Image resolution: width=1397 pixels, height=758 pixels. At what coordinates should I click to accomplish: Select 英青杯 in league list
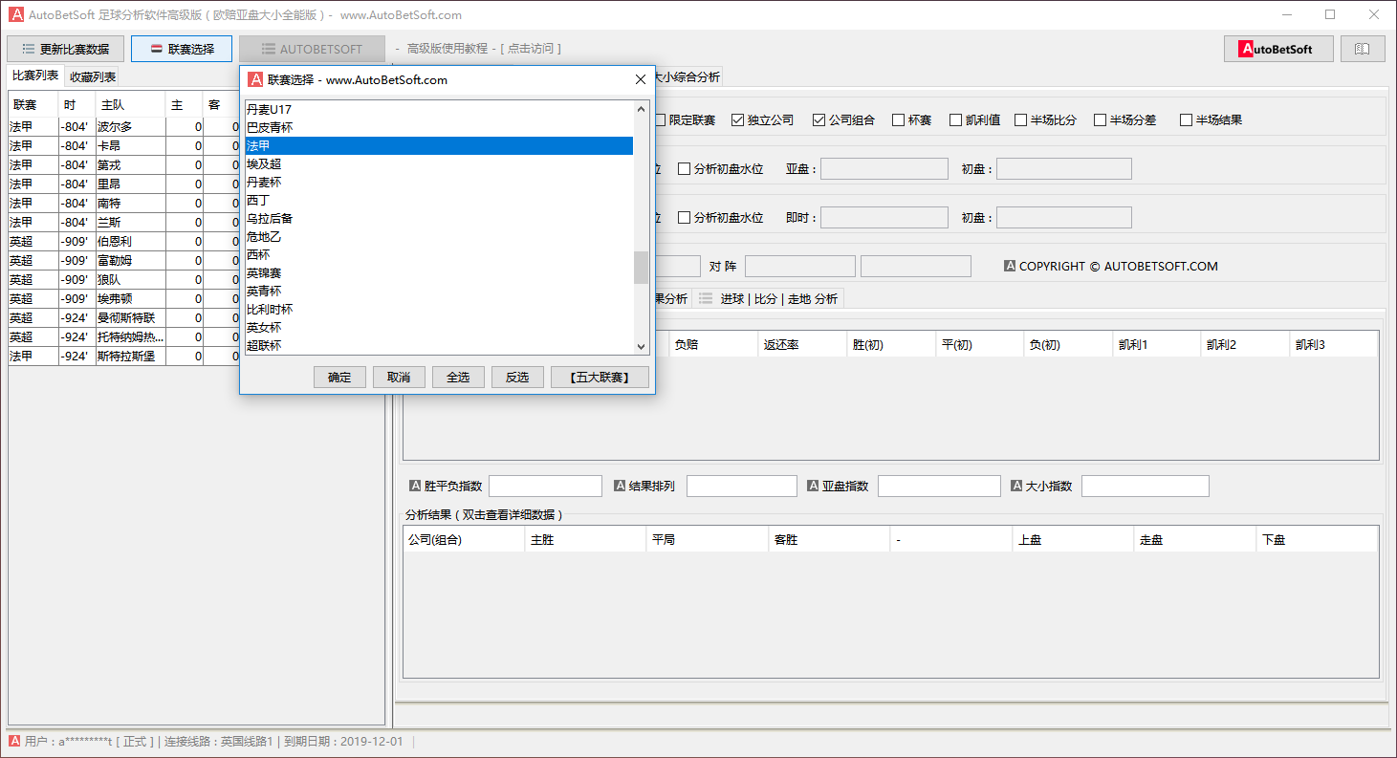pyautogui.click(x=439, y=292)
